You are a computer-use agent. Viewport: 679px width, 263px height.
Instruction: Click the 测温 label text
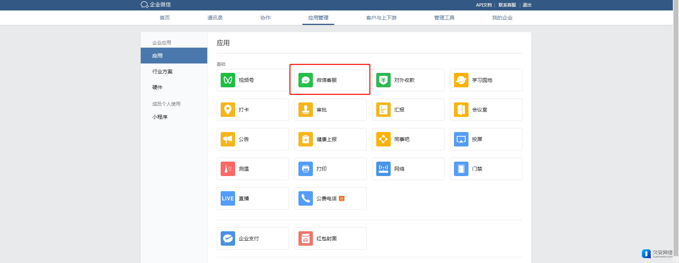pyautogui.click(x=244, y=169)
